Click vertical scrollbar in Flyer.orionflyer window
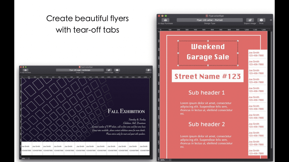Image resolution: width=289 pixels, height=162 pixels. tap(271, 90)
